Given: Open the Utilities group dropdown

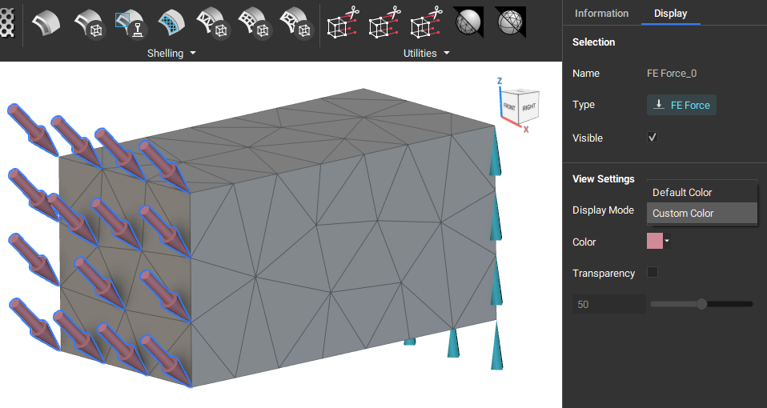Looking at the screenshot, I should (446, 53).
